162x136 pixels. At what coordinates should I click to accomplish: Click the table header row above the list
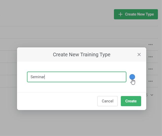pos(76,32)
